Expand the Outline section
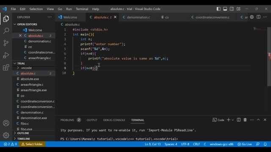The image size is (271, 152). point(34,133)
